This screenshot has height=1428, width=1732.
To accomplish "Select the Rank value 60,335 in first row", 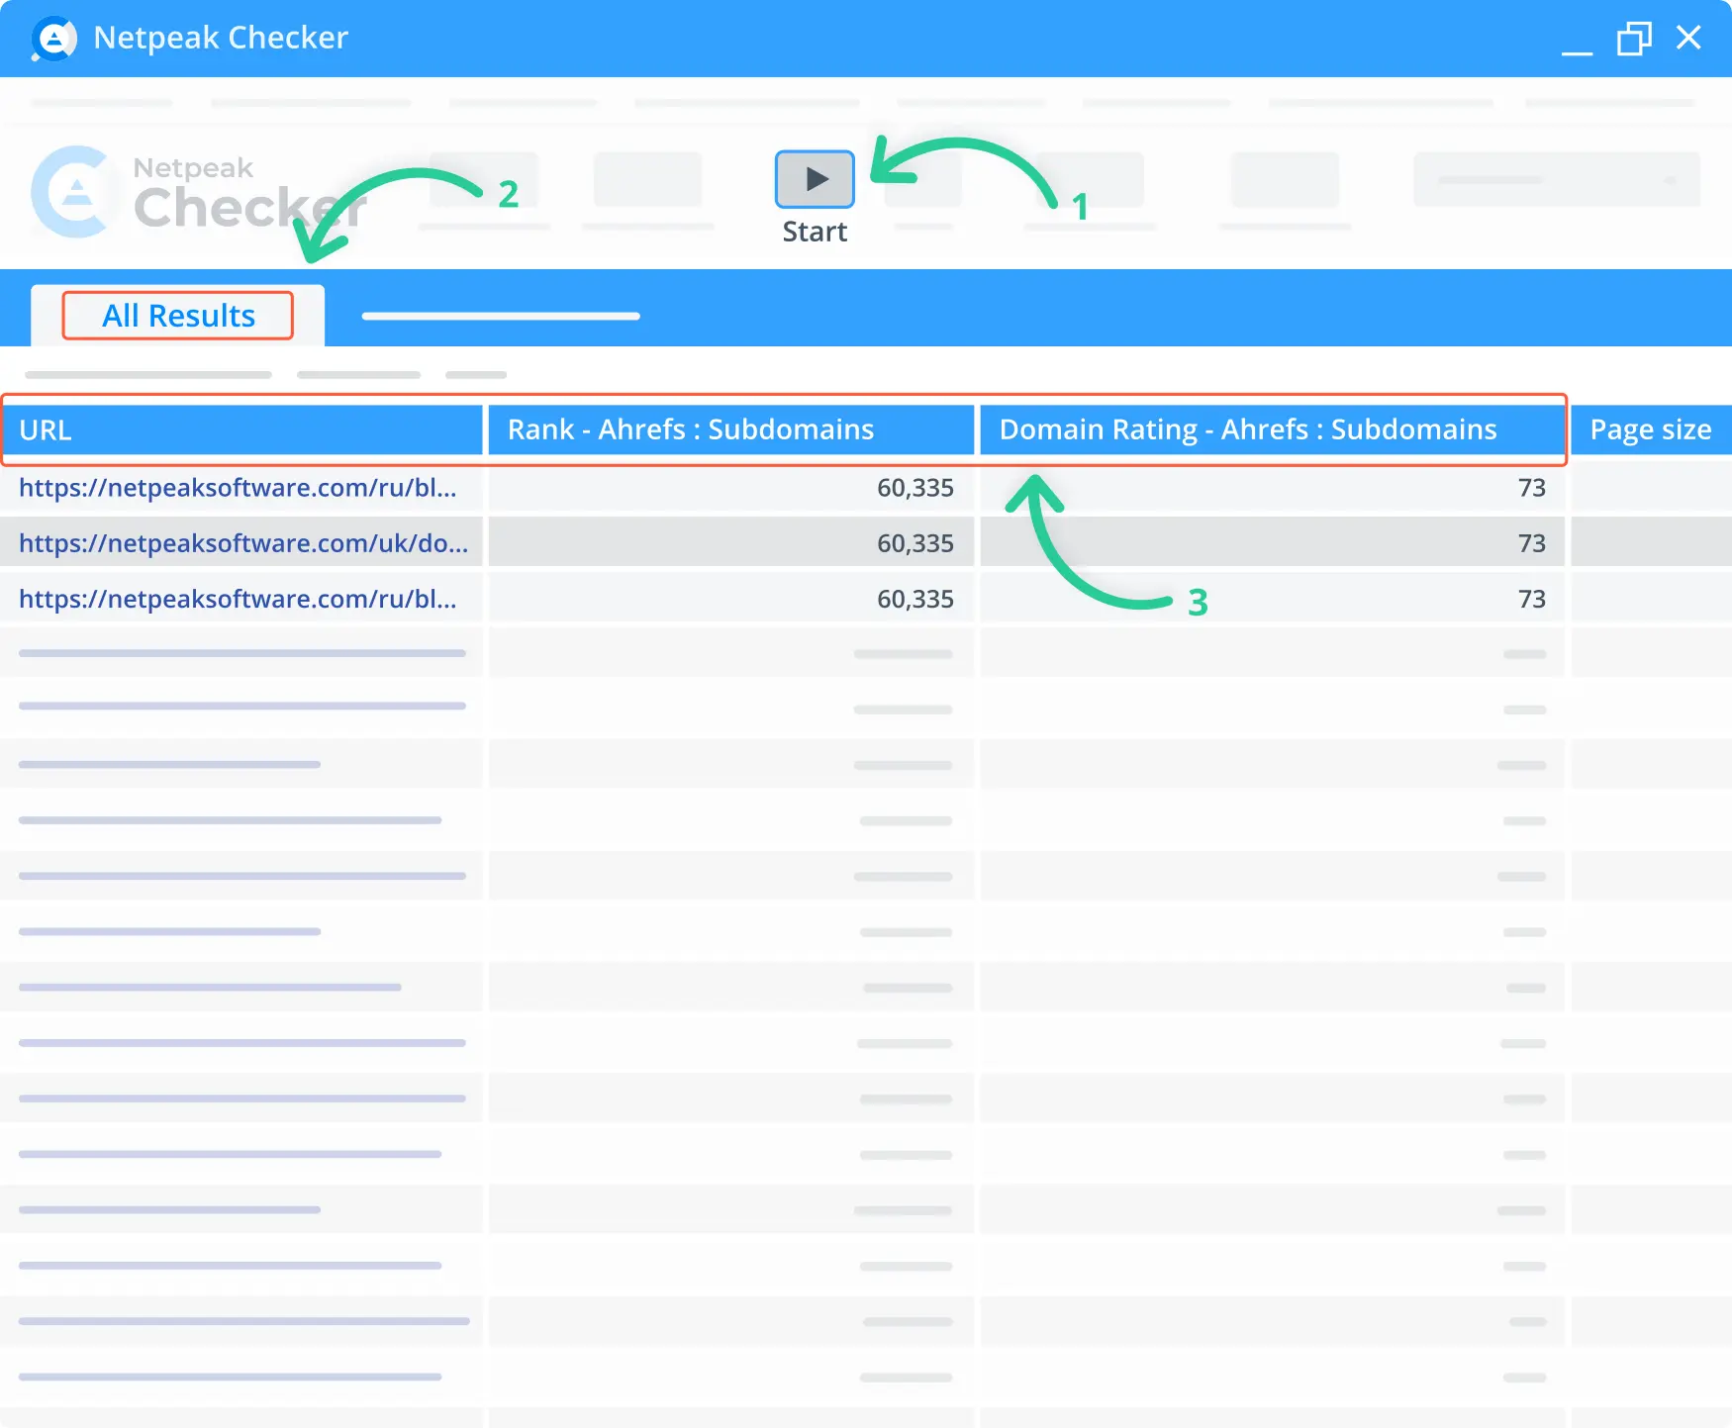I will [914, 488].
